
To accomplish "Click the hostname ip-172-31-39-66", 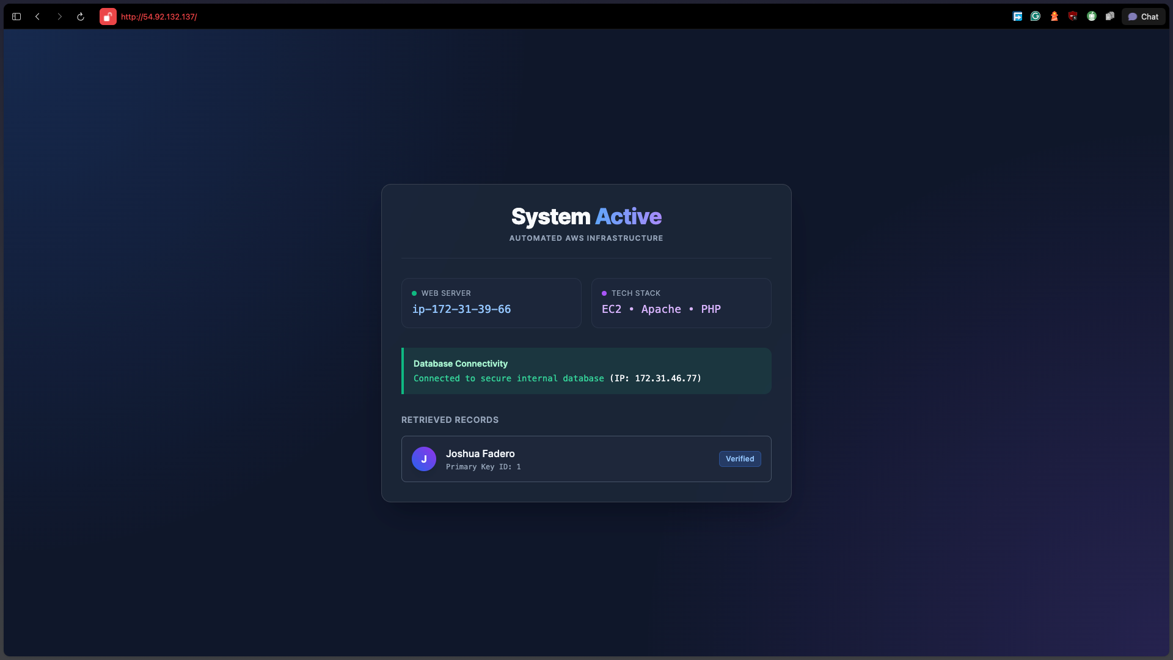I will coord(461,309).
